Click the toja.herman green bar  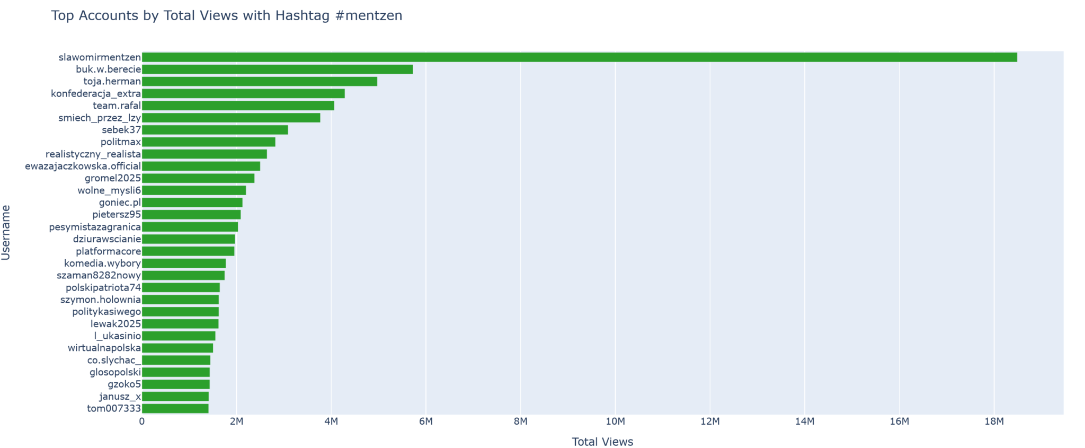pyautogui.click(x=260, y=82)
